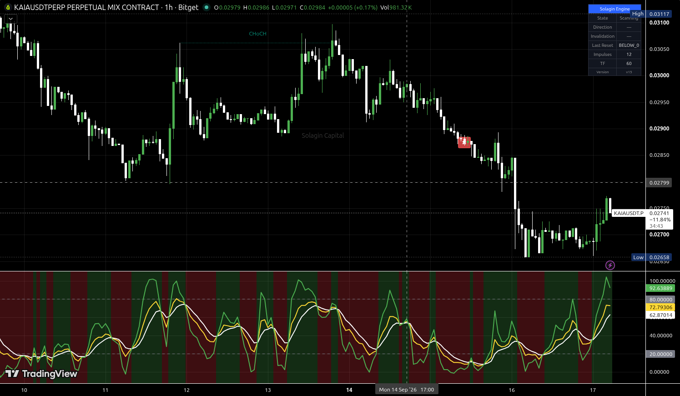
Task: Click the TF value 60
Action: click(x=629, y=64)
